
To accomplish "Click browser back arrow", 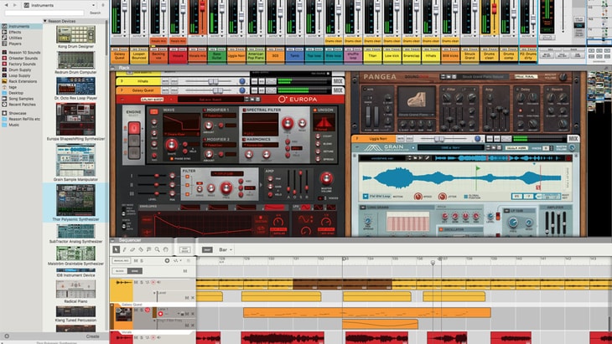I will pos(6,5).
